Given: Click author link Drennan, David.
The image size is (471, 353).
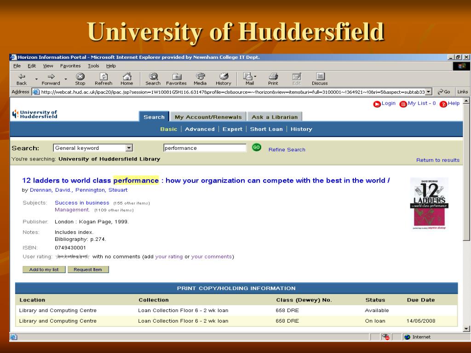Looking at the screenshot, I should pos(51,190).
